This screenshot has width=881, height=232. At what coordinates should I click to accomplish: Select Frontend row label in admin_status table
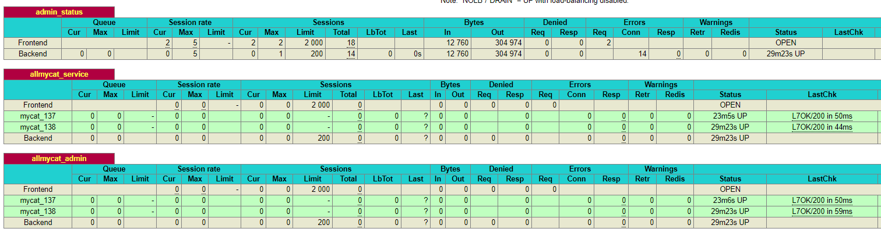point(33,43)
